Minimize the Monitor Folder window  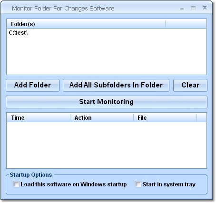click(182, 8)
